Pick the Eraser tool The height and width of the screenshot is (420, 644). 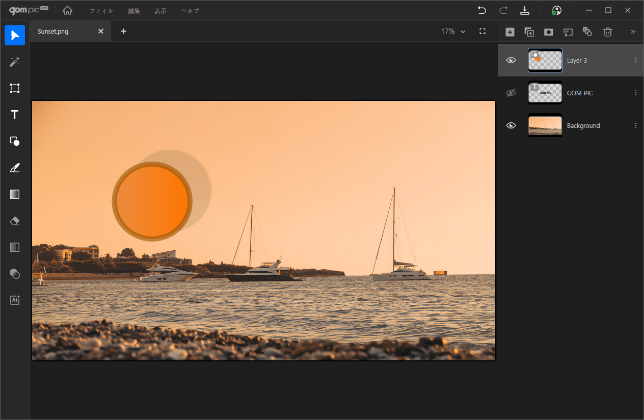pyautogui.click(x=15, y=221)
